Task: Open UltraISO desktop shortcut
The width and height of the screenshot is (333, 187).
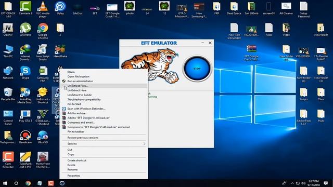Action: 43,137
